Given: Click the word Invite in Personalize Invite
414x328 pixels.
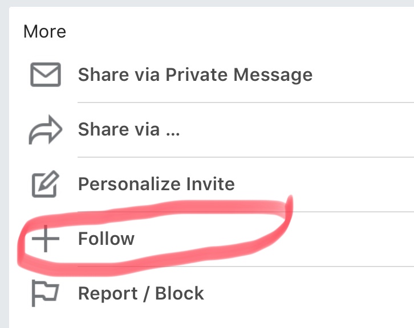Looking at the screenshot, I should (x=210, y=184).
